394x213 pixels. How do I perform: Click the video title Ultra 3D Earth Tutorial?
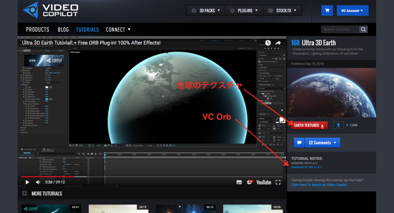92,43
